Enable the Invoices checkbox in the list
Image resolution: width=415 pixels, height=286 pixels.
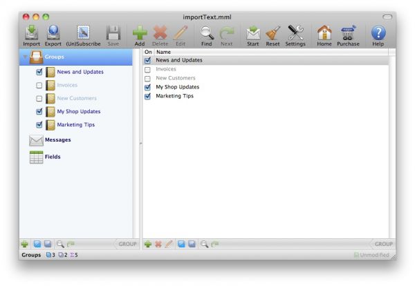click(x=147, y=69)
